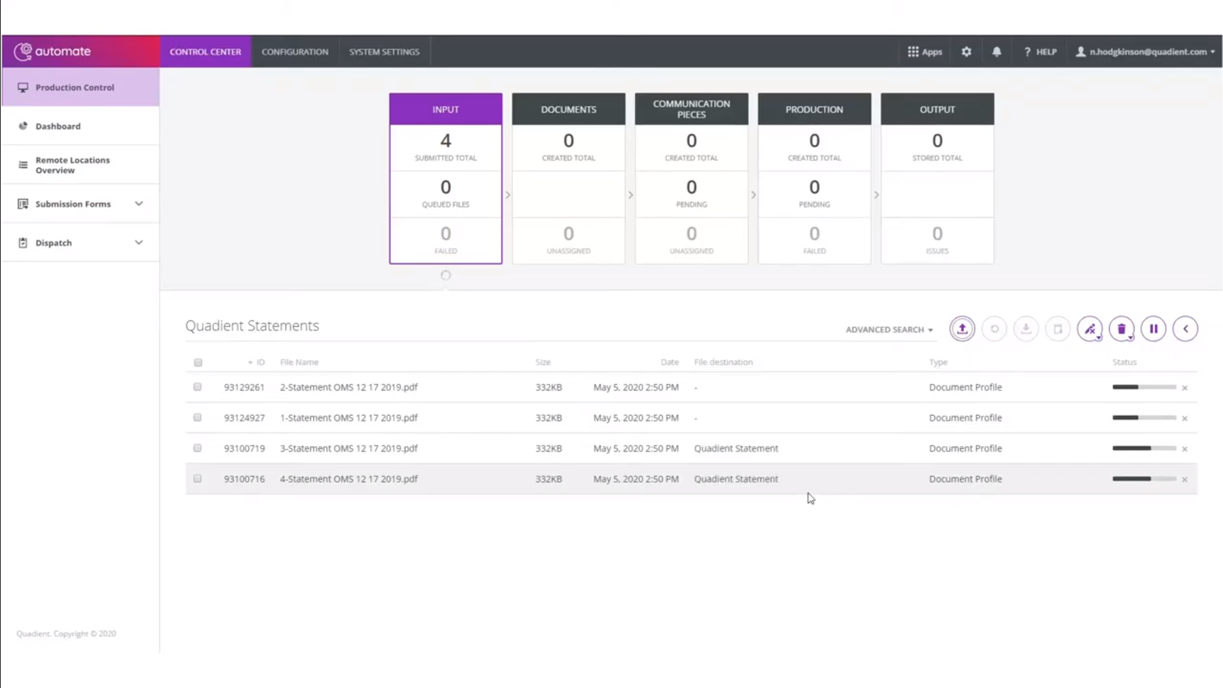This screenshot has width=1223, height=688.
Task: Click the upload file icon
Action: click(962, 329)
